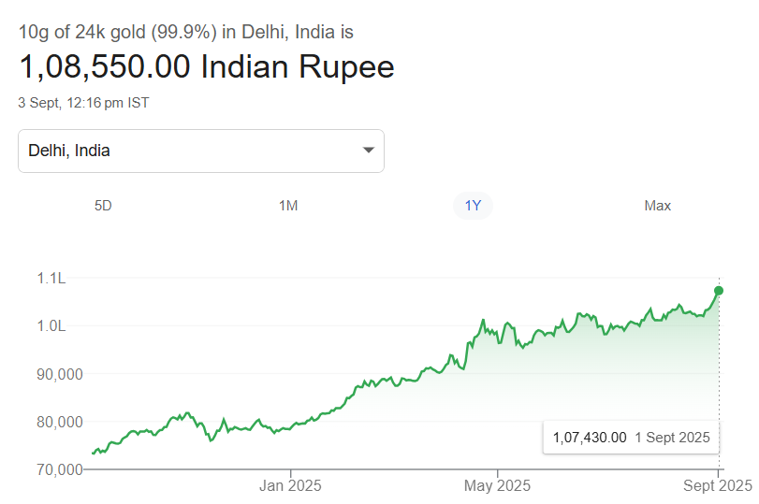
Task: Click the 80,000 y-axis label
Action: coord(58,421)
